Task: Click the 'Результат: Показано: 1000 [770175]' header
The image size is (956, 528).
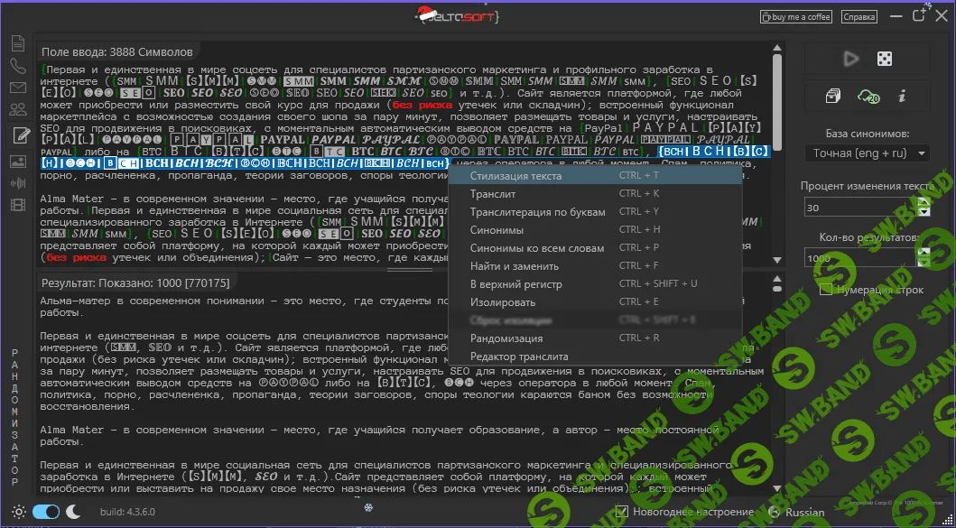Action: click(135, 283)
